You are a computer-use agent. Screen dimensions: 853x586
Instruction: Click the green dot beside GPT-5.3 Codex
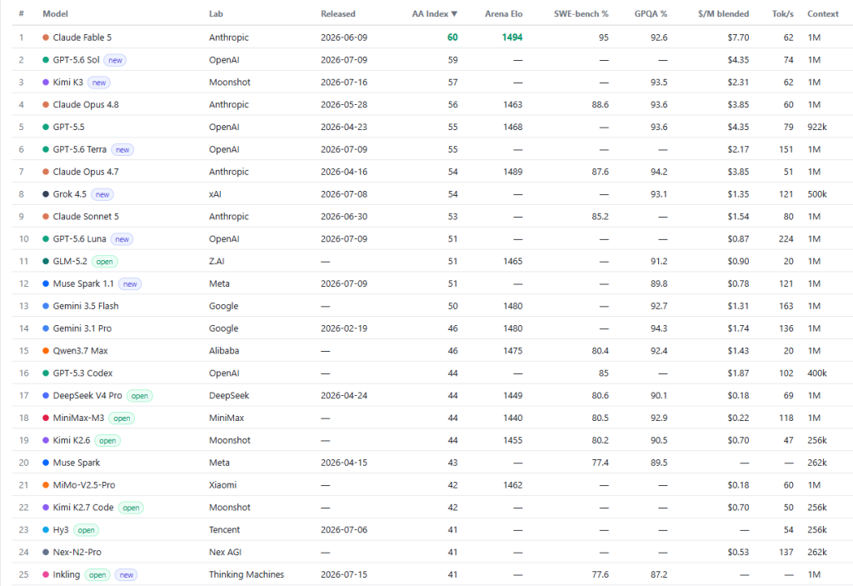[46, 373]
